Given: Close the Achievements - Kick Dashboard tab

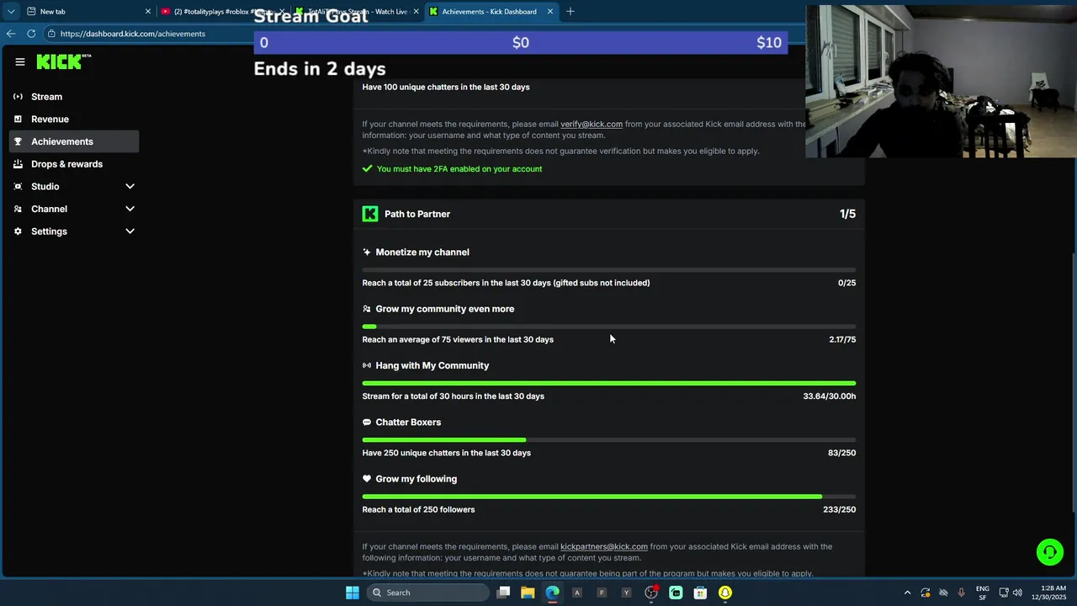Looking at the screenshot, I should pyautogui.click(x=550, y=11).
